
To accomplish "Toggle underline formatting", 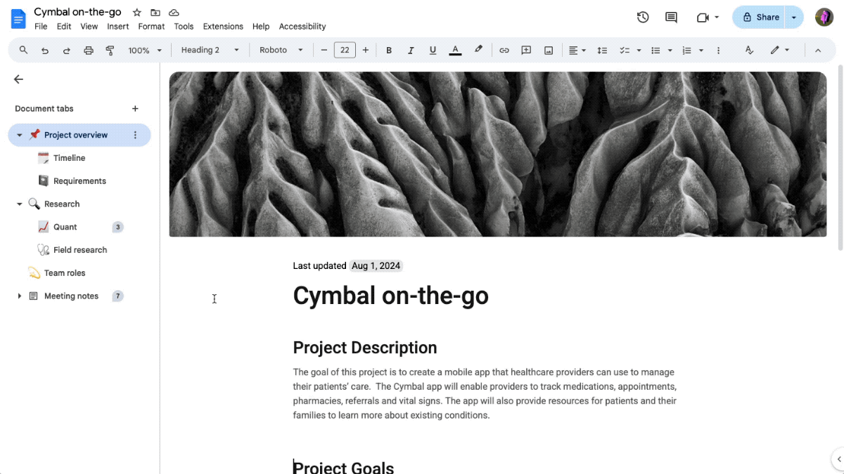I will click(x=433, y=50).
